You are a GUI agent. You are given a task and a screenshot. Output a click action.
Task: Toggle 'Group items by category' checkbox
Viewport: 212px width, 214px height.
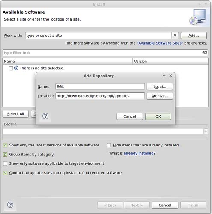coord(5,155)
